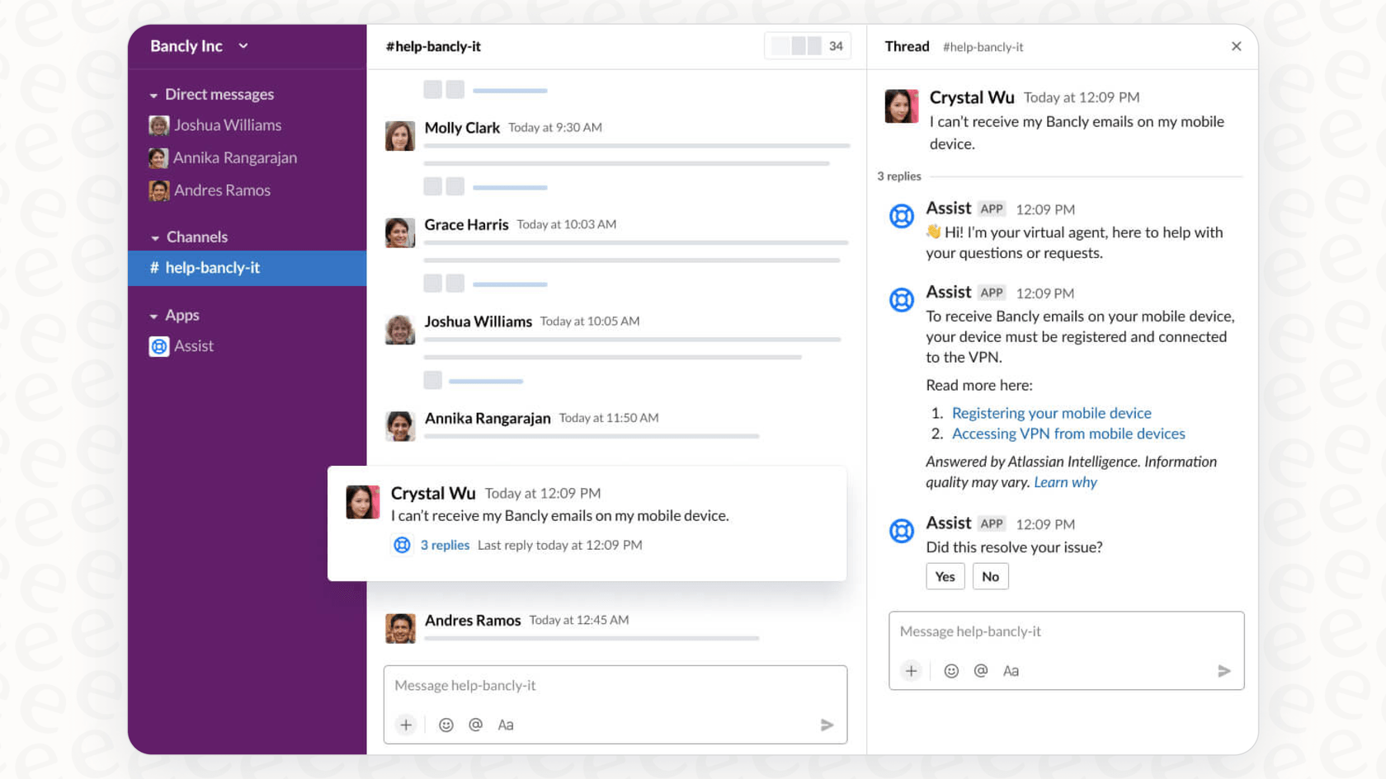Click the @ mention icon in the thread composer

tap(981, 670)
